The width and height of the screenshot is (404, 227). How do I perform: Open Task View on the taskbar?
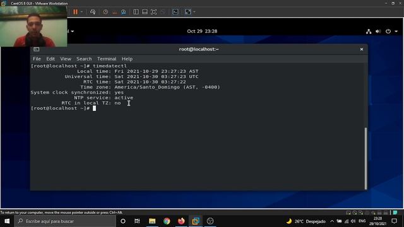pyautogui.click(x=137, y=221)
